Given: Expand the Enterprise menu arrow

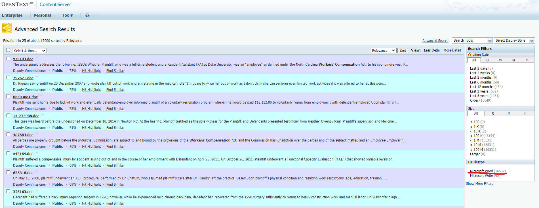Looking at the screenshot, I should (x=26, y=16).
